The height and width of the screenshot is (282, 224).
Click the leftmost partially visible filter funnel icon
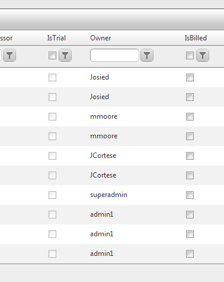click(9, 55)
